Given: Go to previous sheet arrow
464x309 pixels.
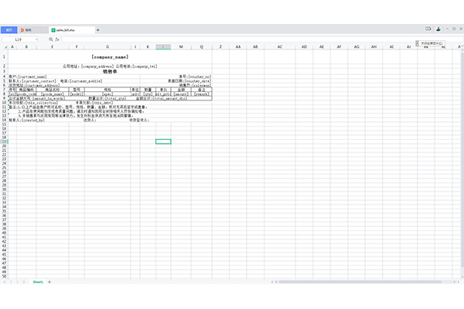Looking at the screenshot, I should (11, 282).
